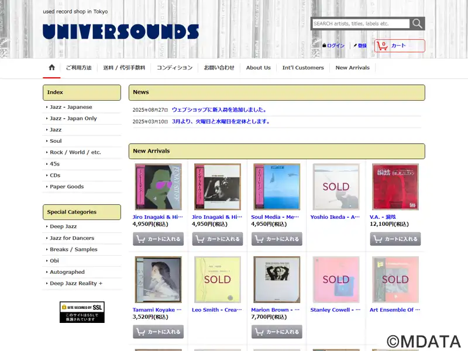Screen dimensions: 468x351
Task: Focus the SEARCH artists, titles, labels field
Action: pos(361,23)
